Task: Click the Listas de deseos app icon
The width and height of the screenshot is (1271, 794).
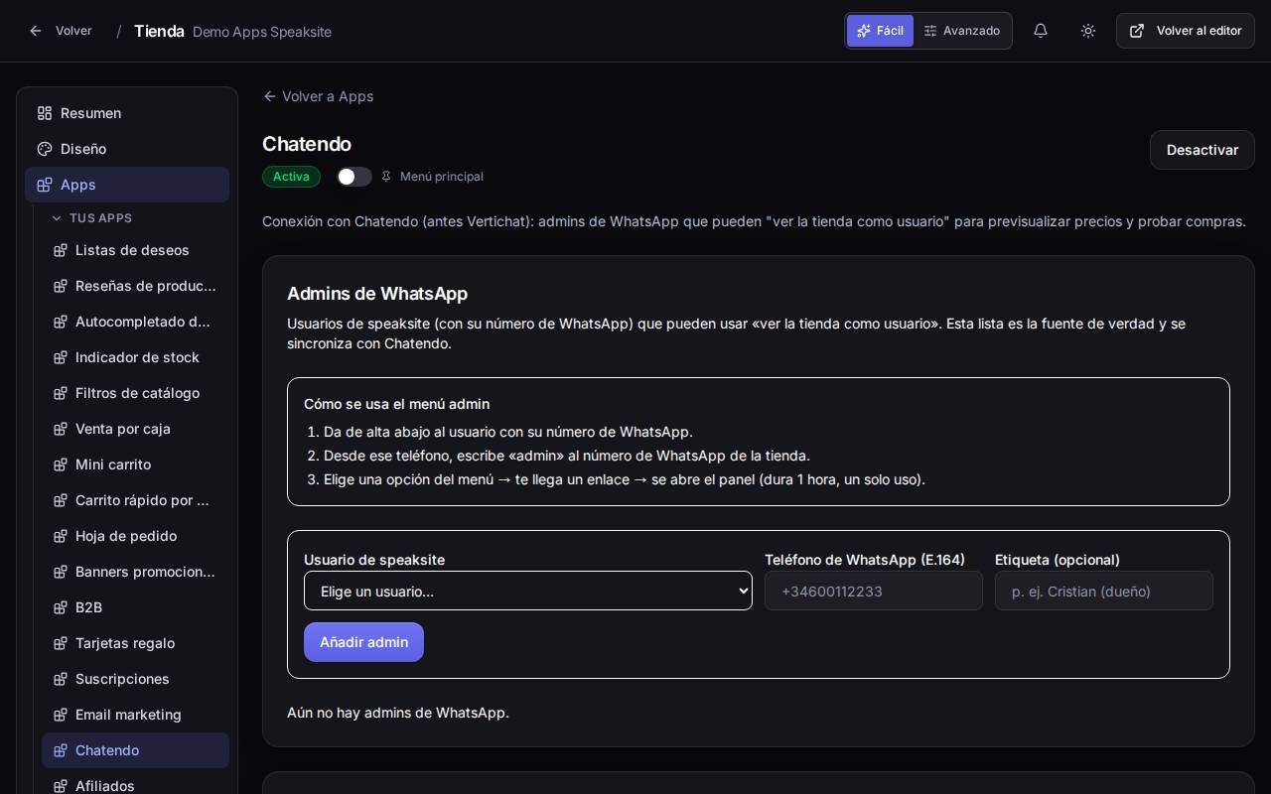Action: (61, 250)
